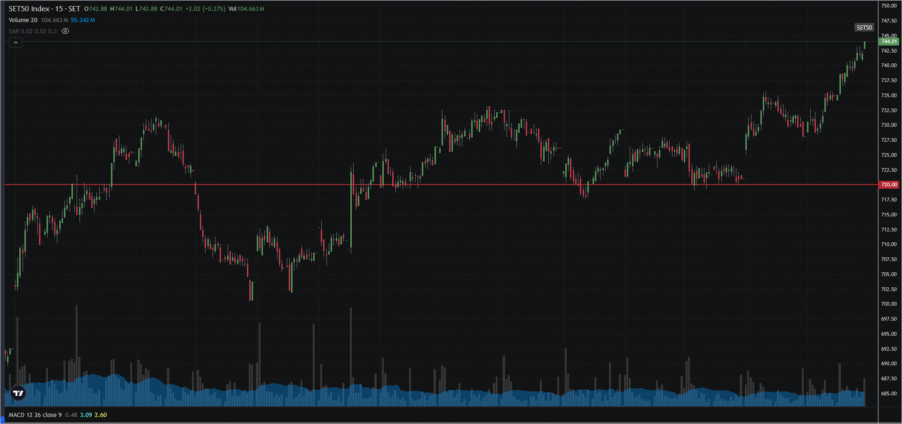
Task: Click the SET50 symbol label near price scale
Action: coord(864,27)
